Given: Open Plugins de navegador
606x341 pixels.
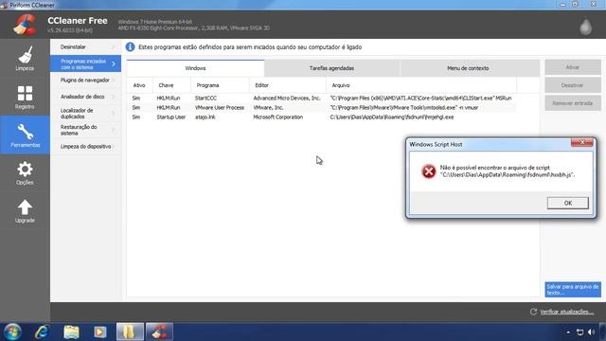Looking at the screenshot, I should point(85,80).
